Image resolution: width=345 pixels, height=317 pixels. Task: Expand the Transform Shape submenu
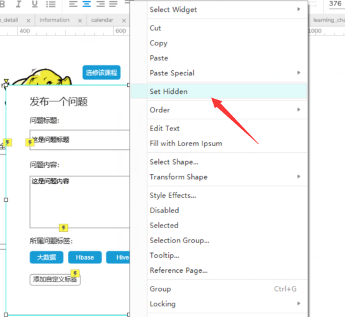[298, 177]
